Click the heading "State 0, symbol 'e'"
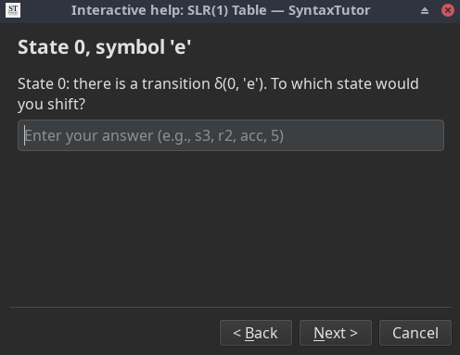The width and height of the screenshot is (460, 355). (x=104, y=47)
